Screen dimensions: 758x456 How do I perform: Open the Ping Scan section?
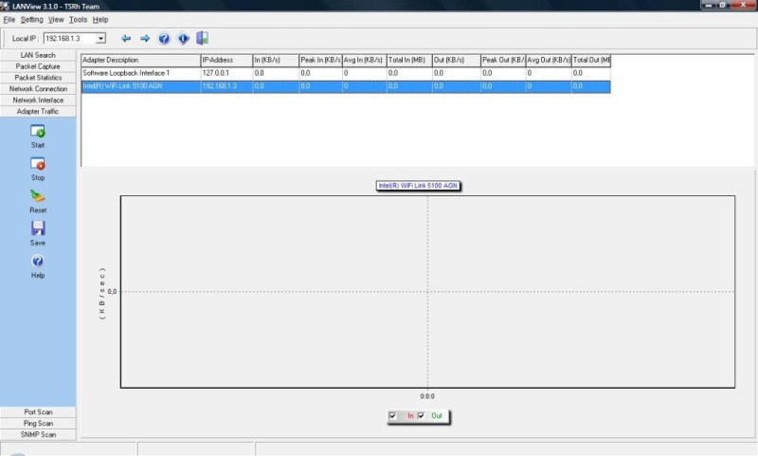click(38, 423)
